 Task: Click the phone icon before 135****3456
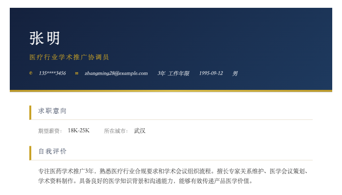click(x=31, y=73)
